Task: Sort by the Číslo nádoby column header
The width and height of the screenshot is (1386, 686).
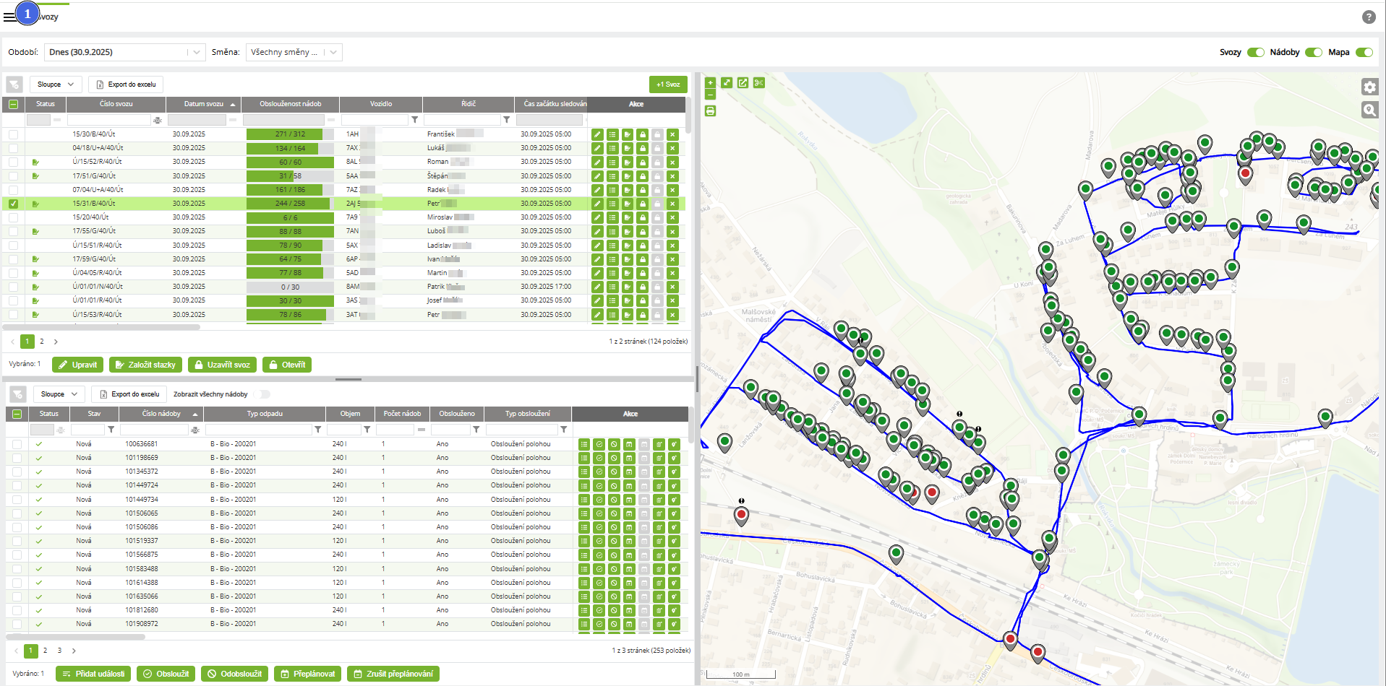Action: click(161, 414)
